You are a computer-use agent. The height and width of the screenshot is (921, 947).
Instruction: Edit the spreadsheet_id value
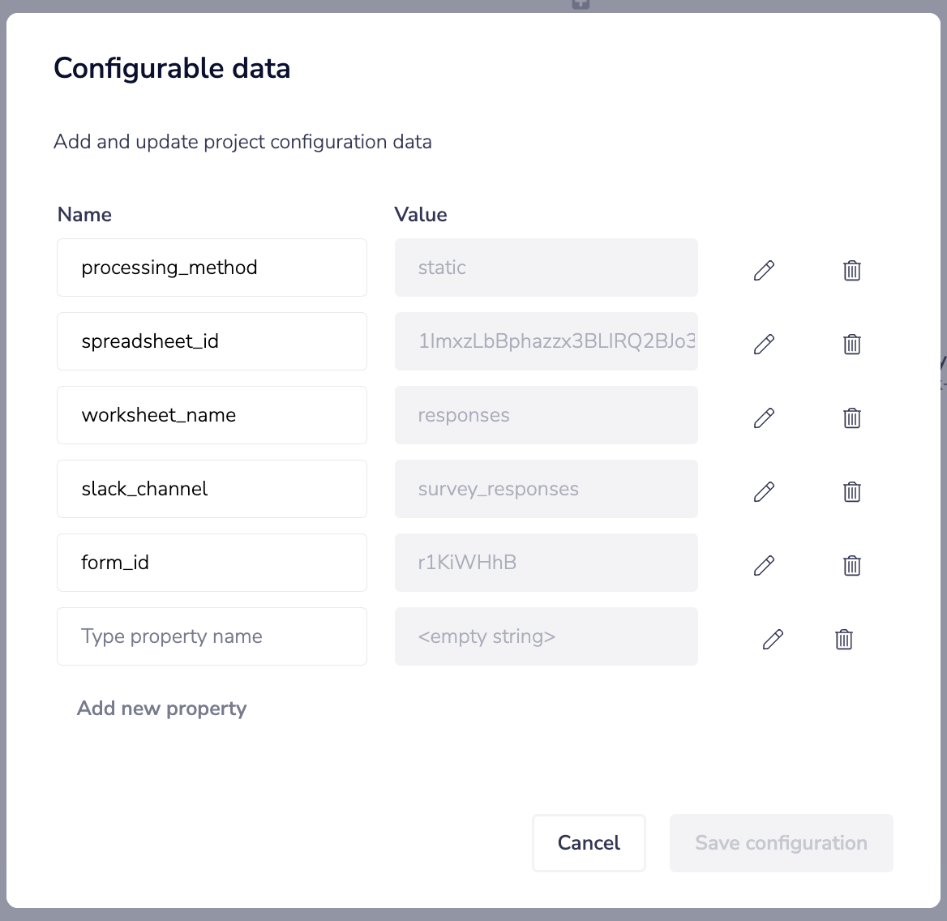click(x=764, y=344)
